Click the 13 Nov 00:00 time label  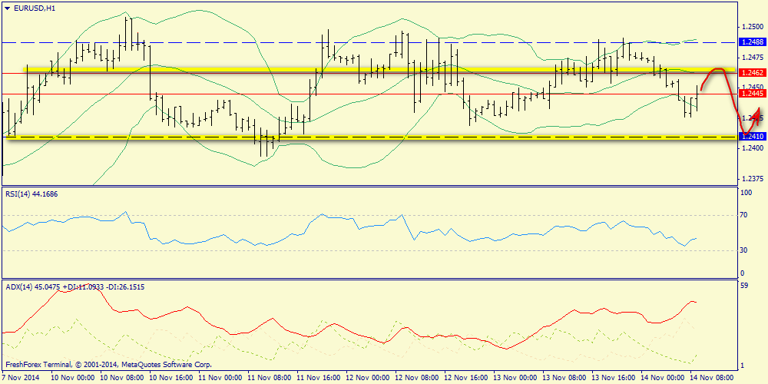(516, 378)
